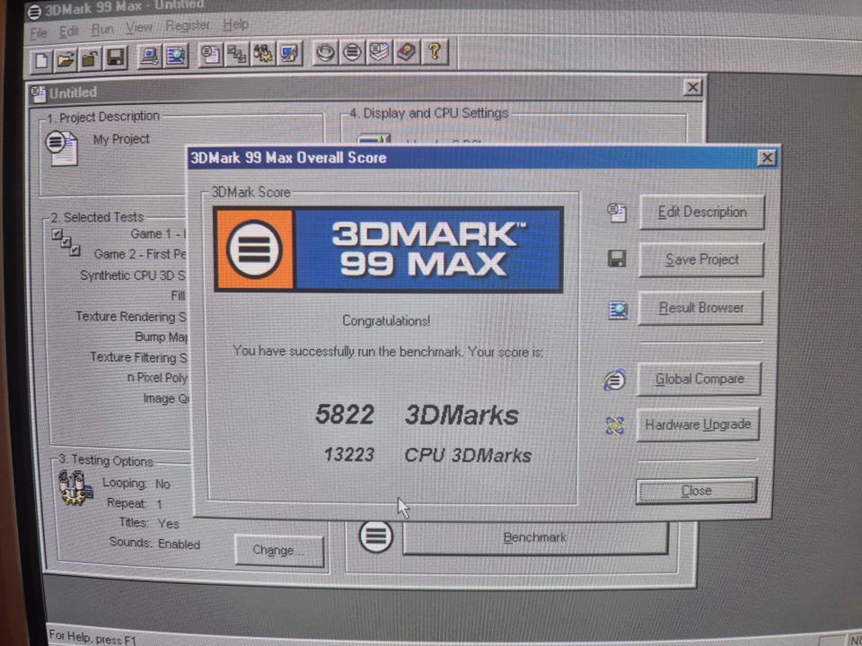Image resolution: width=862 pixels, height=646 pixels.
Task: Click the 5822 score value
Action: pos(345,415)
